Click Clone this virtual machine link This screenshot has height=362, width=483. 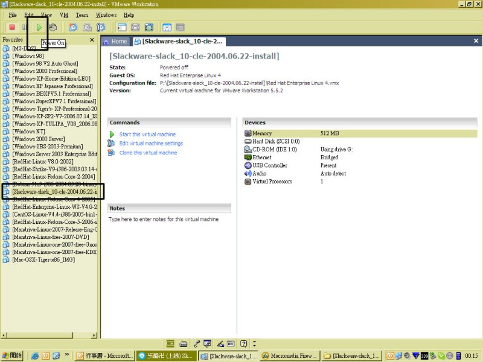[x=148, y=153]
